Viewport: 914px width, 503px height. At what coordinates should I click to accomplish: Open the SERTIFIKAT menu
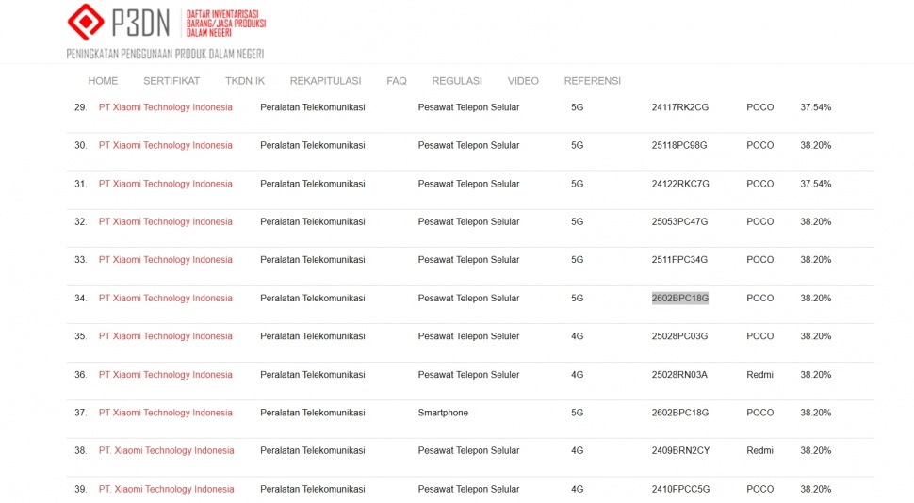pyautogui.click(x=171, y=81)
